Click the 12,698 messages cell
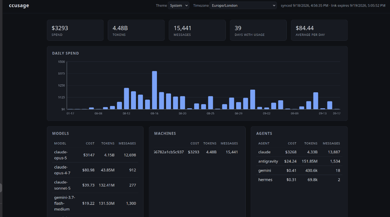 tap(130, 155)
